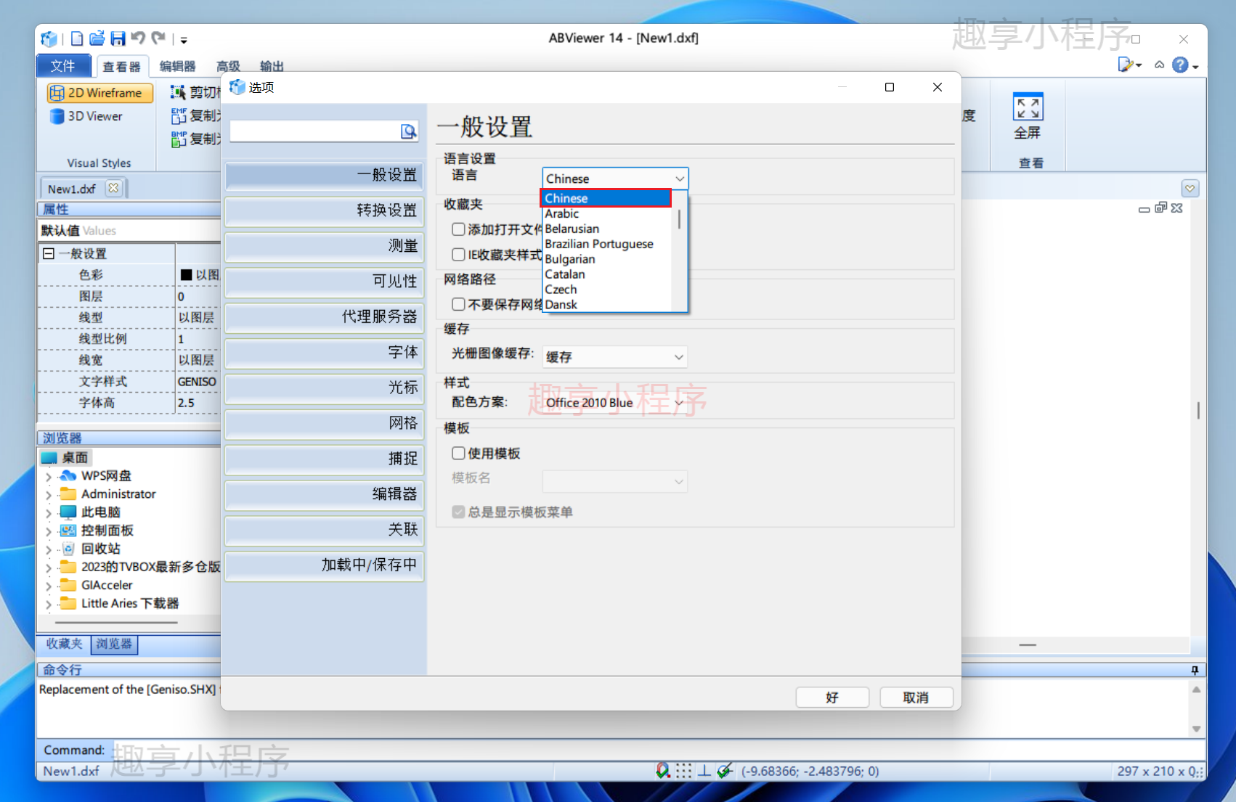Enable the 使用模板 checkbox
Screen dimensions: 1236x802
point(458,453)
